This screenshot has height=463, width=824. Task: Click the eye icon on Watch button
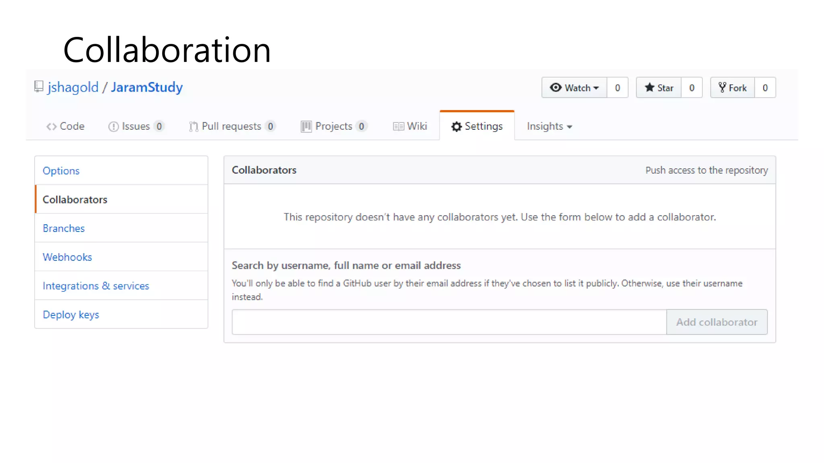(x=556, y=88)
